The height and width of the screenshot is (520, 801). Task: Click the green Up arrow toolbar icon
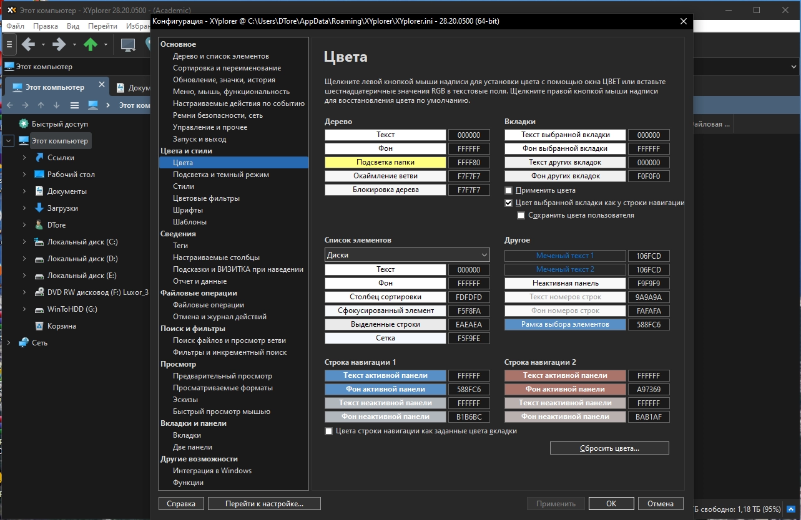pos(91,44)
